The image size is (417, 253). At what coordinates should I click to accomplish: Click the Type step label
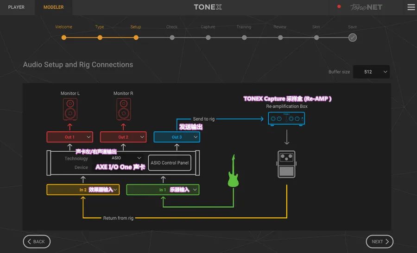click(x=100, y=27)
